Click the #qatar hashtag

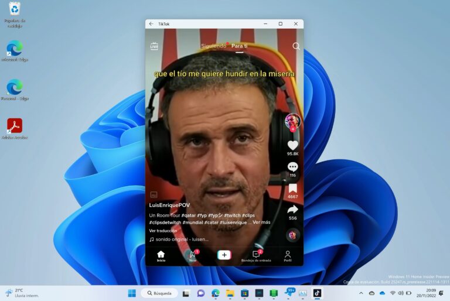tap(189, 215)
